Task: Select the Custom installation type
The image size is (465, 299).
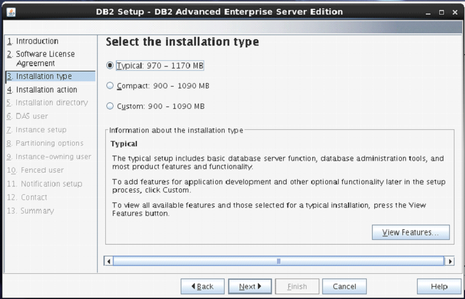Action: coord(110,106)
